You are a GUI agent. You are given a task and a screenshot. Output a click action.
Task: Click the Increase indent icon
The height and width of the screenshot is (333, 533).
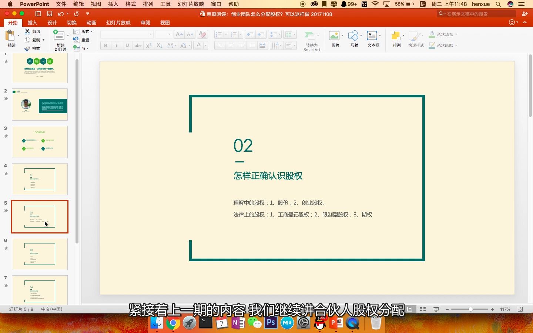261,34
